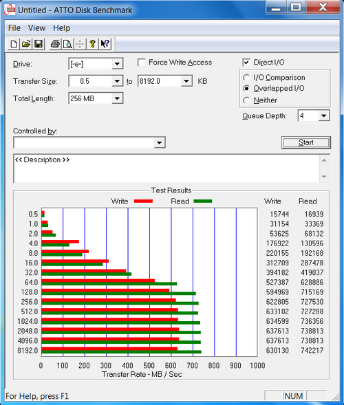Screen dimensions: 344x405
Task: Uncheck the Direct I/O checkbox
Action: [x=246, y=63]
